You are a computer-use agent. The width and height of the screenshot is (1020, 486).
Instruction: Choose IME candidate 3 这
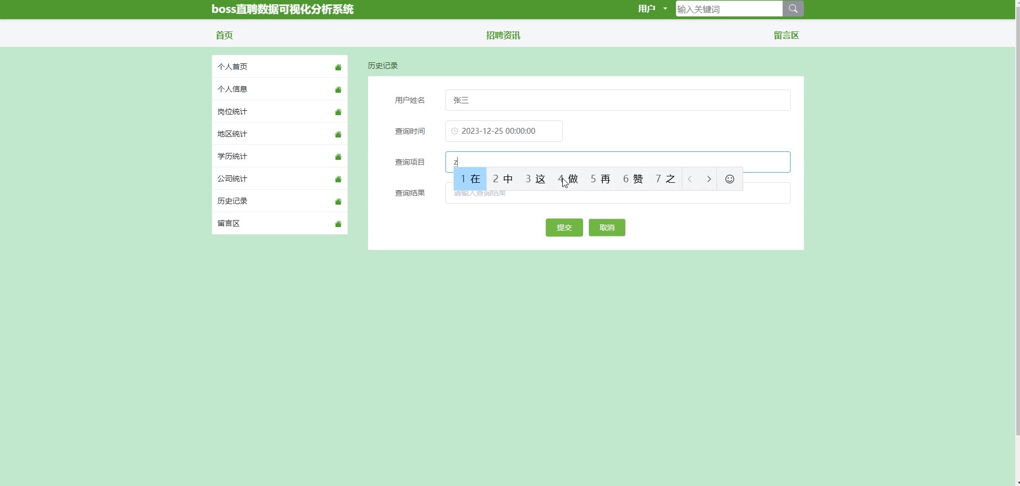(535, 179)
